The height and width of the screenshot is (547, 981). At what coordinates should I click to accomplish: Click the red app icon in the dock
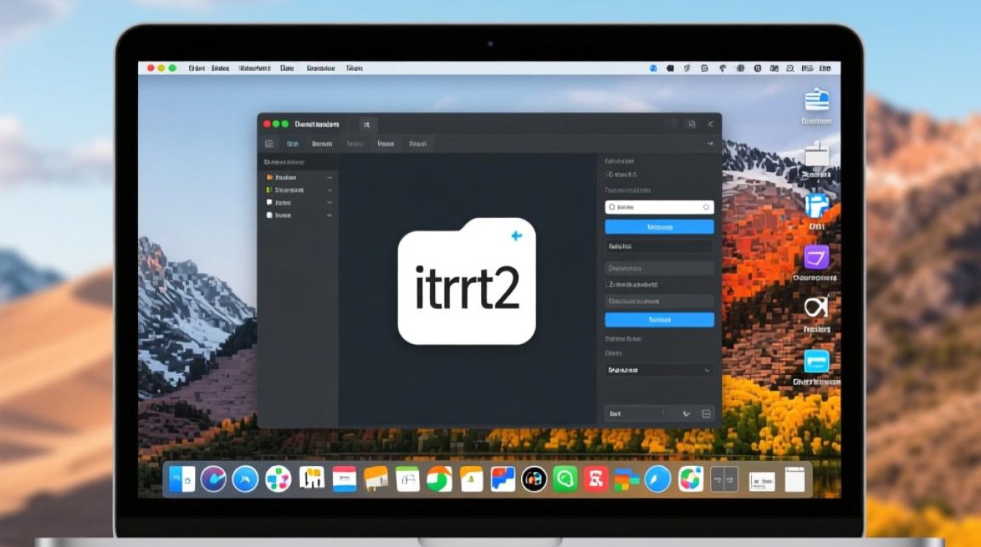[596, 479]
